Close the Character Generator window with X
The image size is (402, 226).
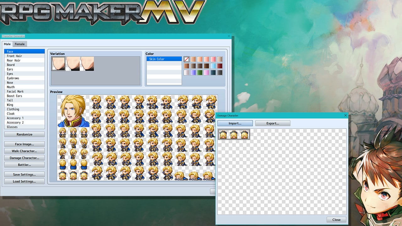pos(229,36)
